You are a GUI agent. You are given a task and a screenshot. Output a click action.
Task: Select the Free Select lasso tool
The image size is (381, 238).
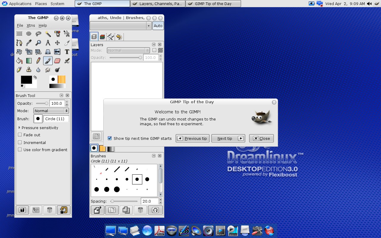38,34
